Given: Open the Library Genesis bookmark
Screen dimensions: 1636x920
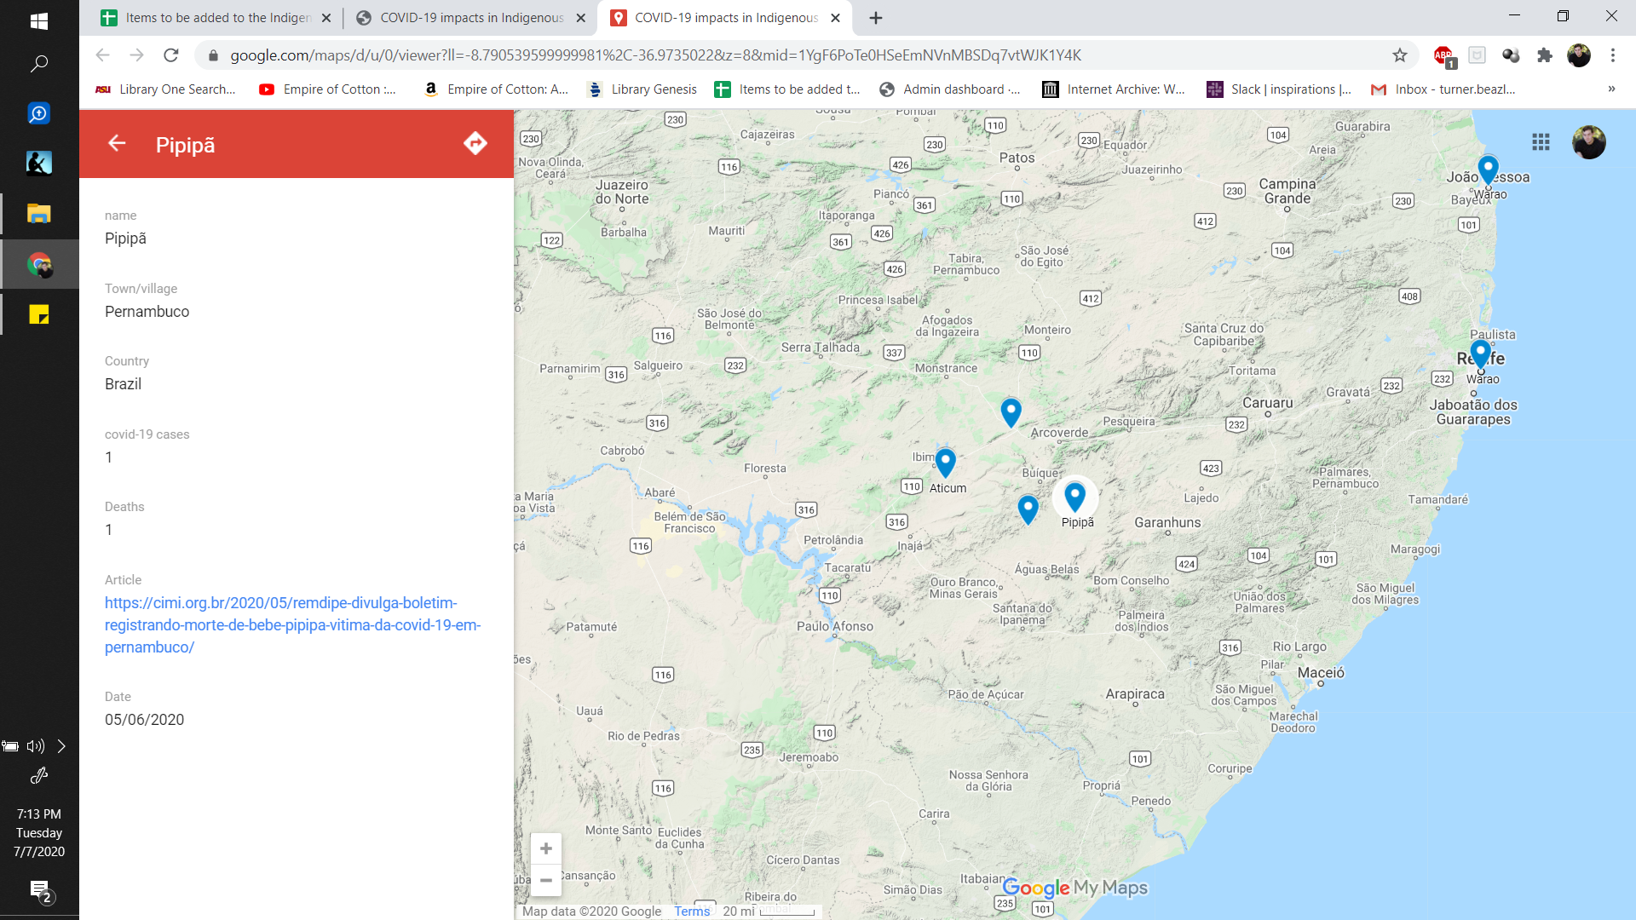Looking at the screenshot, I should (642, 89).
